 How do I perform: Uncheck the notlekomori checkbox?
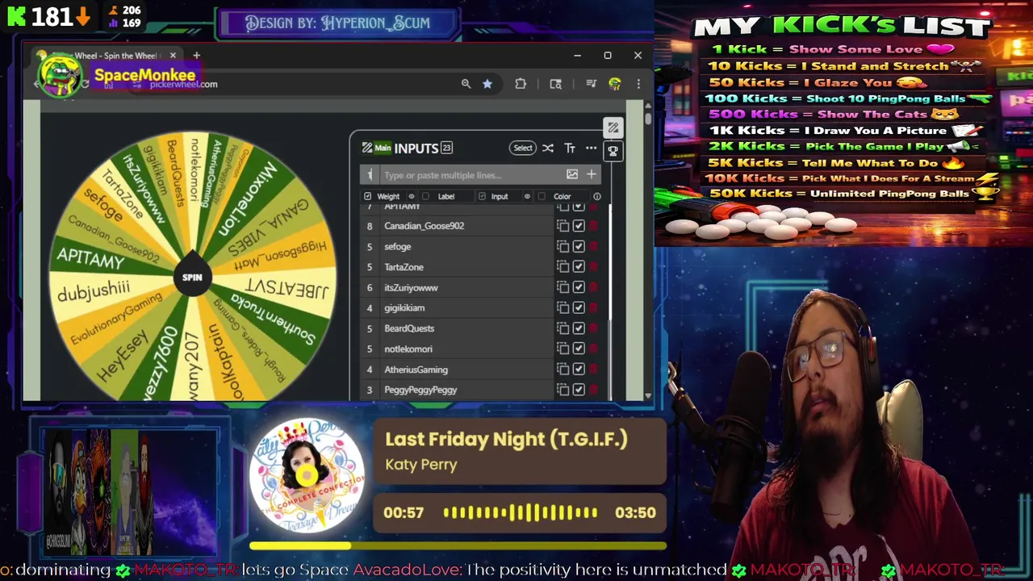coord(579,349)
